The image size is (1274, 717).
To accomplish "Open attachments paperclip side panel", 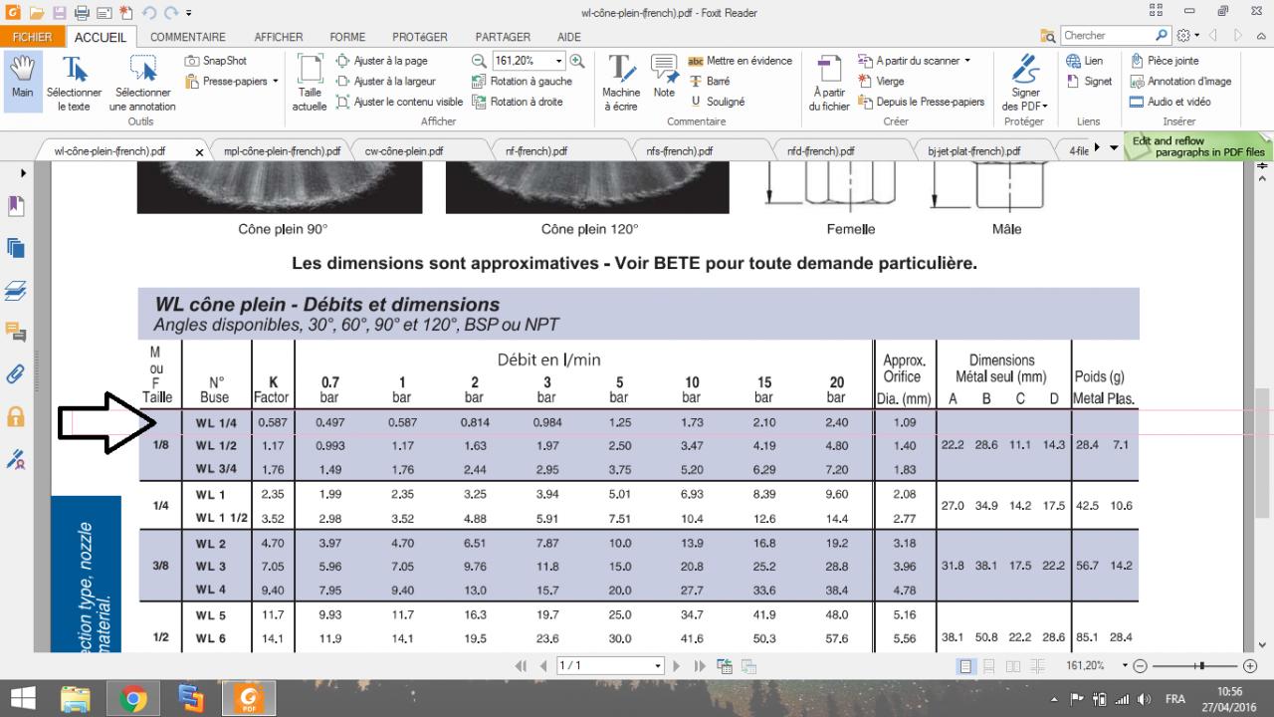I will point(16,373).
